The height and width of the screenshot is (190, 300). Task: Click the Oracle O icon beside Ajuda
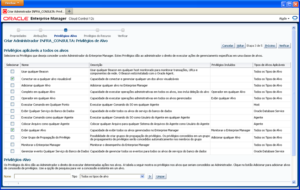pyautogui.click(x=295, y=18)
